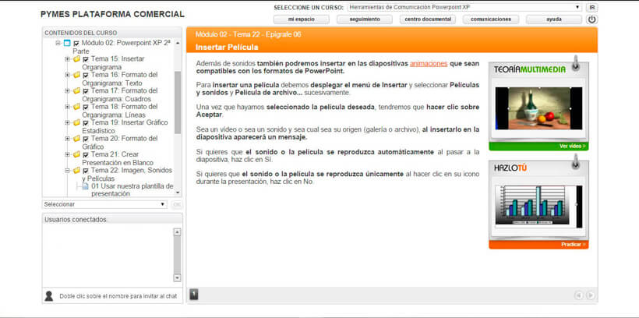Collapse the Módulo 02 tree node
Screen dimensions: 639x318
click(x=58, y=43)
